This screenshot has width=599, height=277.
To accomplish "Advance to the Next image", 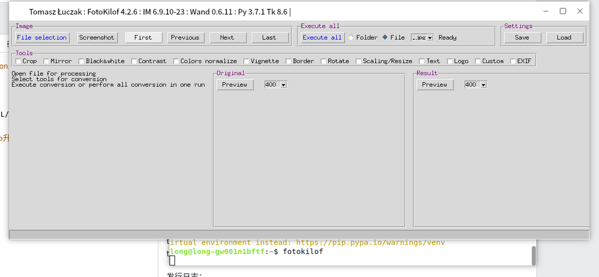I will pos(227,38).
